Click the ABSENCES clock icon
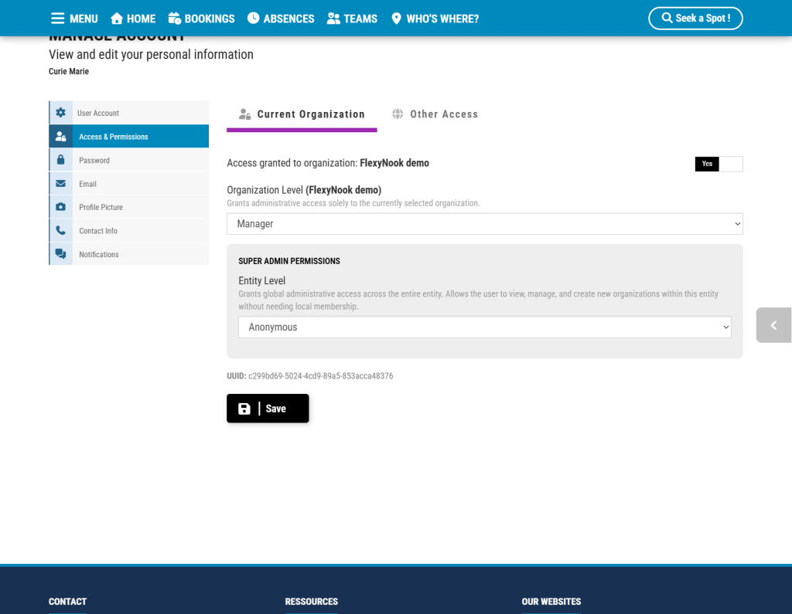The width and height of the screenshot is (792, 614). [x=254, y=19]
